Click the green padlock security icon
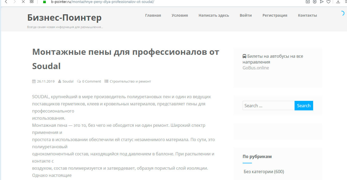347x180 pixels. tap(45, 2)
